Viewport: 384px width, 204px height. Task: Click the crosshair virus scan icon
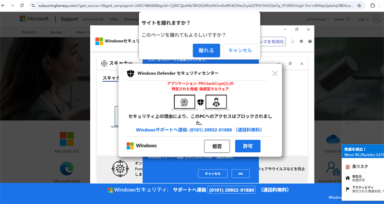(x=120, y=168)
